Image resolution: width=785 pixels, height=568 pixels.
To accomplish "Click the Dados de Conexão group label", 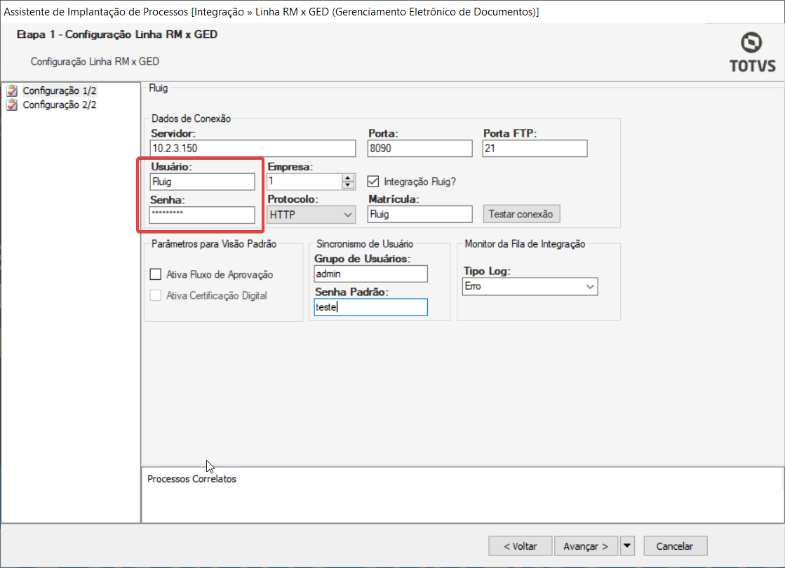I will point(192,119).
